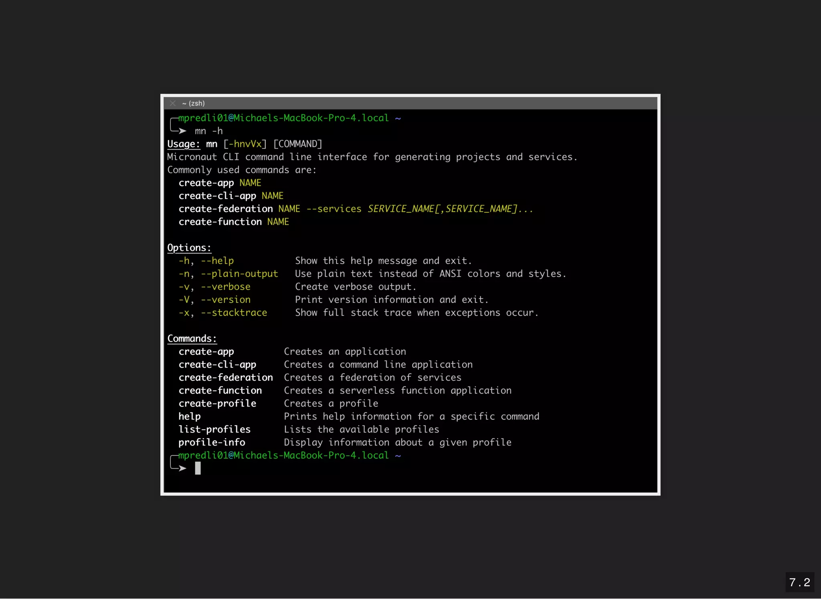
Task: Click the 'mn -h' command text
Action: 208,131
